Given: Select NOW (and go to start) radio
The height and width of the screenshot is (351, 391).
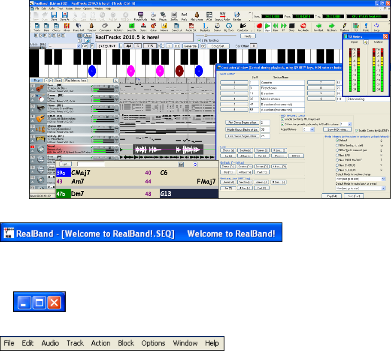Looking at the screenshot, I should pos(337,145).
